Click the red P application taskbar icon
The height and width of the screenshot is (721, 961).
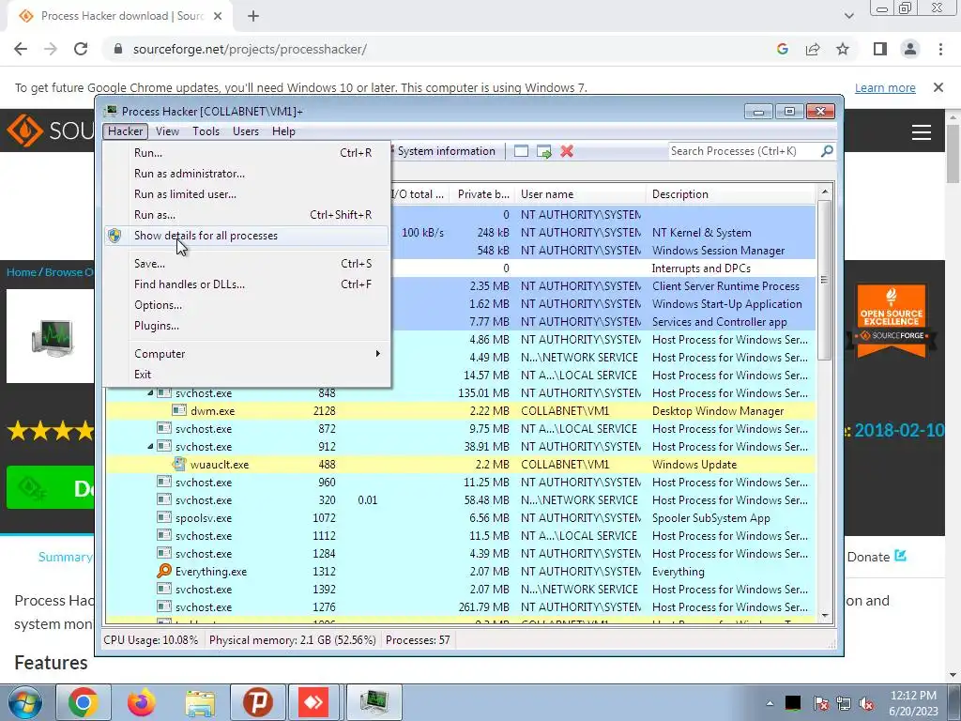257,702
